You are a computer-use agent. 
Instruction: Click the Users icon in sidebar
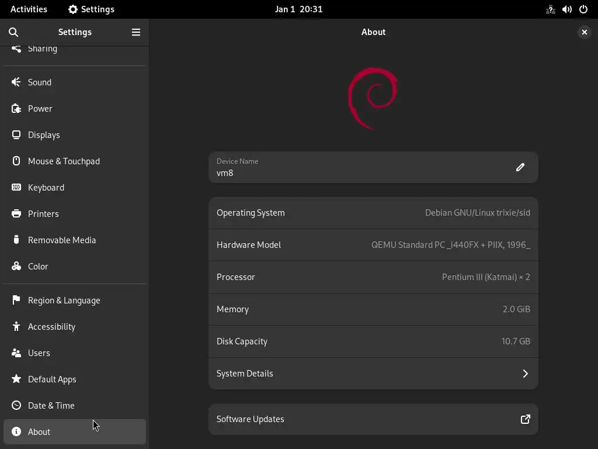click(16, 353)
